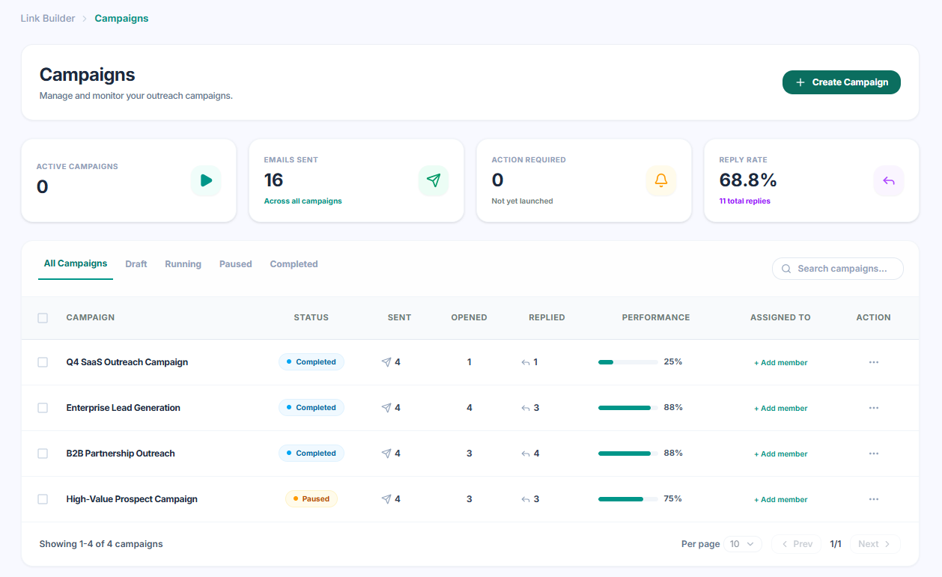
Task: Click the Action Required bell icon
Action: 661,180
